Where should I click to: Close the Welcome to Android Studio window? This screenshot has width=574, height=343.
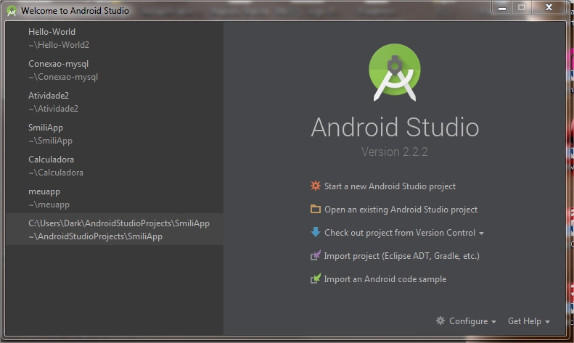click(549, 8)
